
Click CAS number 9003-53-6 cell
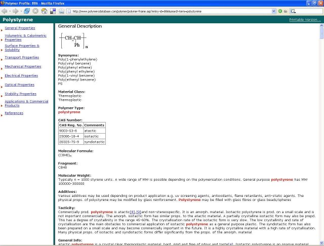[x=71, y=131]
